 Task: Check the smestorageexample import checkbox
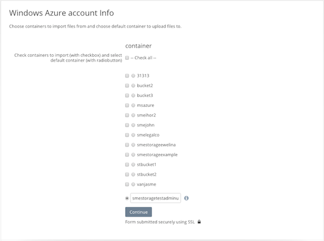coord(127,155)
